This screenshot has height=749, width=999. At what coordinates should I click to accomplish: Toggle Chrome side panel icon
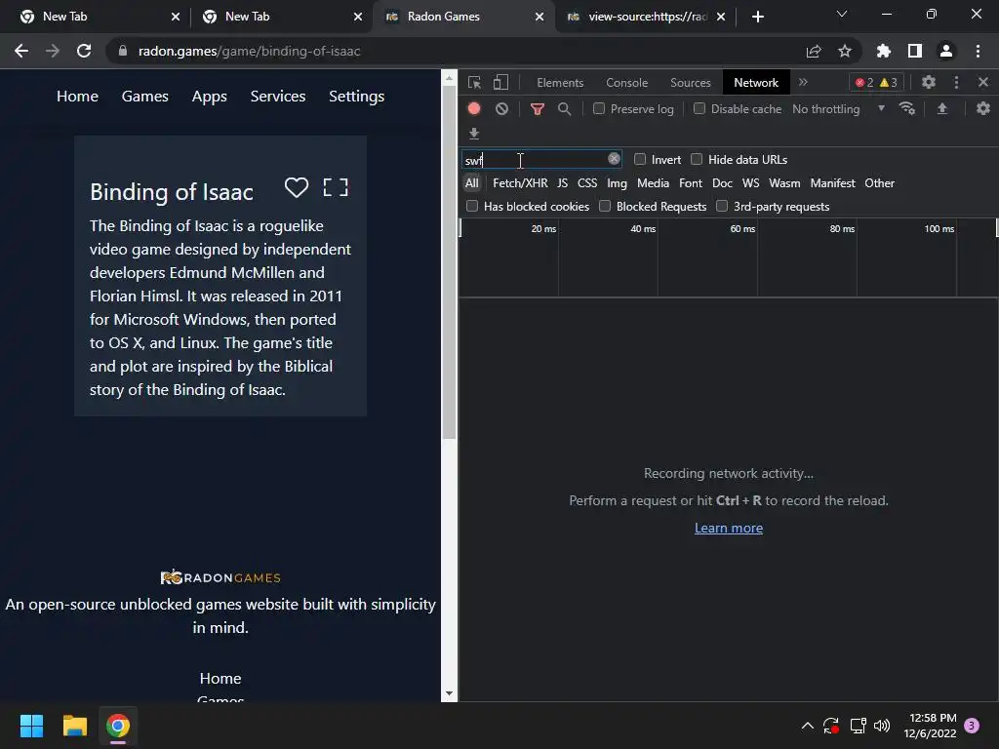point(915,51)
